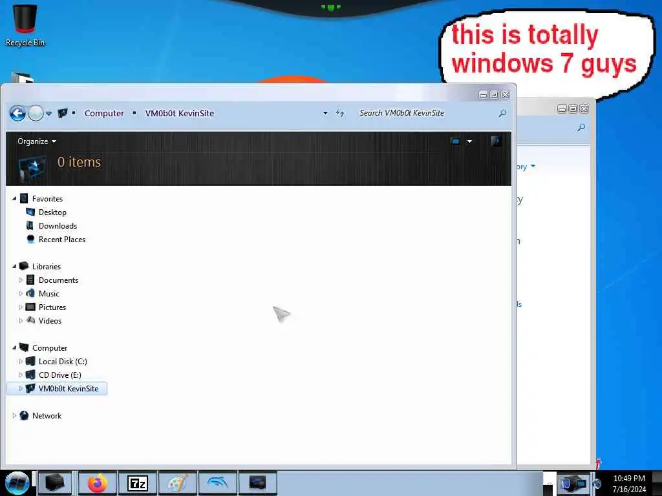Screen dimensions: 662x496
Task: Click the Downloads folder icon
Action: (x=30, y=225)
